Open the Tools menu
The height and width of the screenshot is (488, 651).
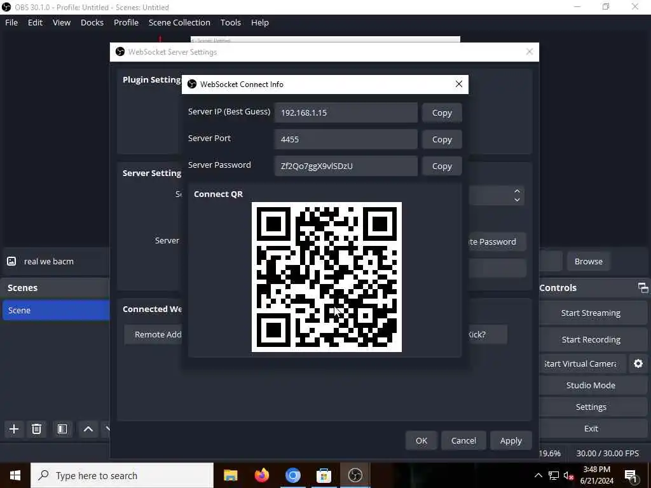pyautogui.click(x=230, y=22)
